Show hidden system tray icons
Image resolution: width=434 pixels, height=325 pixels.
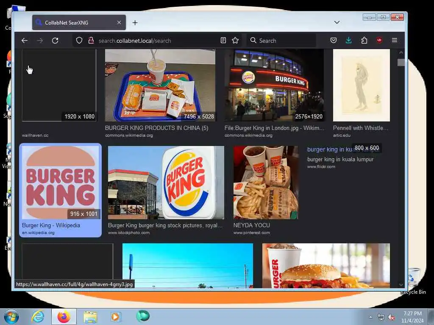370,317
